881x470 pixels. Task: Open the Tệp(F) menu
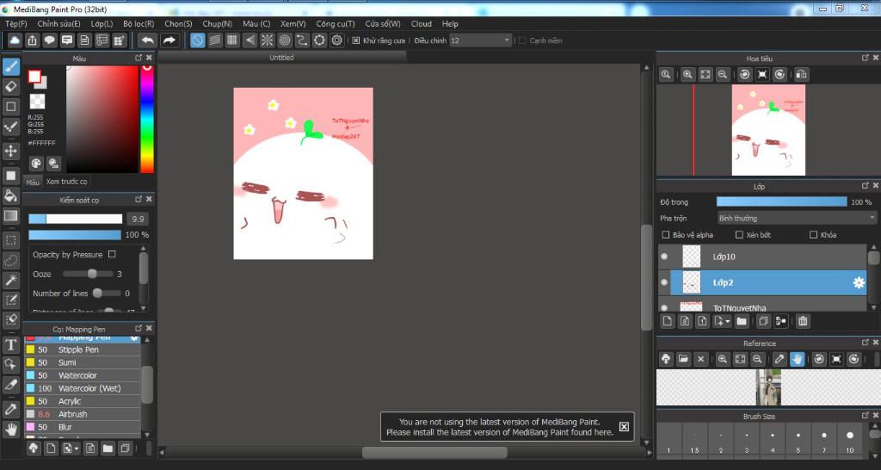(15, 23)
